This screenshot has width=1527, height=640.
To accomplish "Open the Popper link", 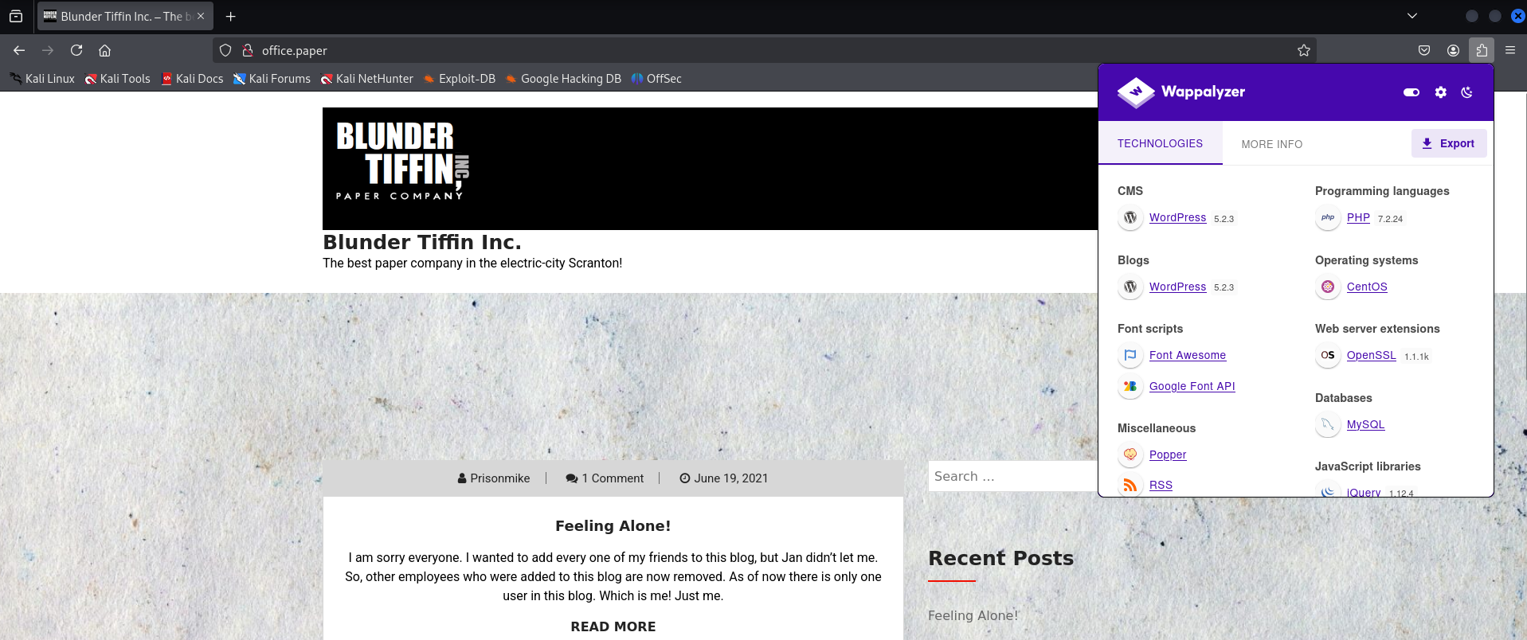I will point(1168,455).
